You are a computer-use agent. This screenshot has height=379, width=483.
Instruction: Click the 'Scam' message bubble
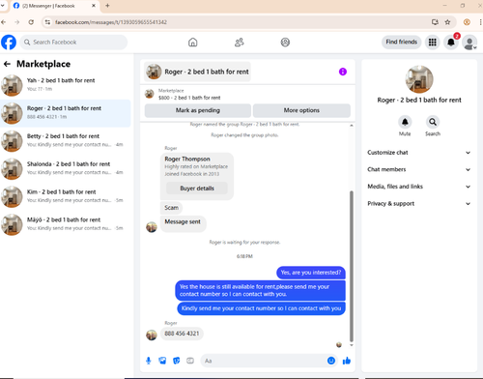point(171,208)
